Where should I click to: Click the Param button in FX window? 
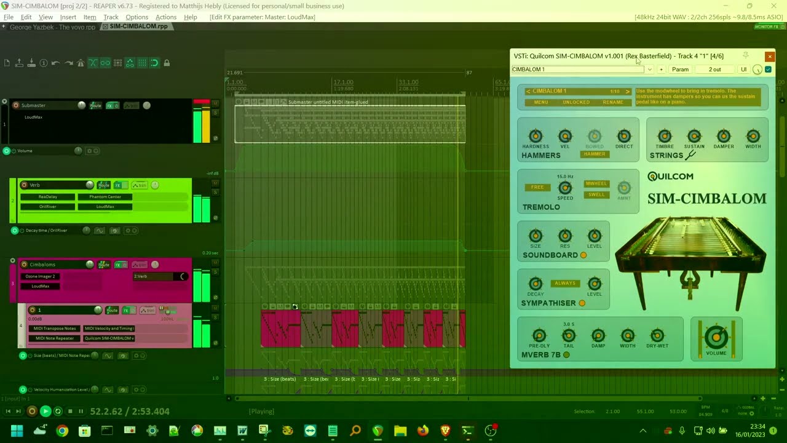click(680, 70)
